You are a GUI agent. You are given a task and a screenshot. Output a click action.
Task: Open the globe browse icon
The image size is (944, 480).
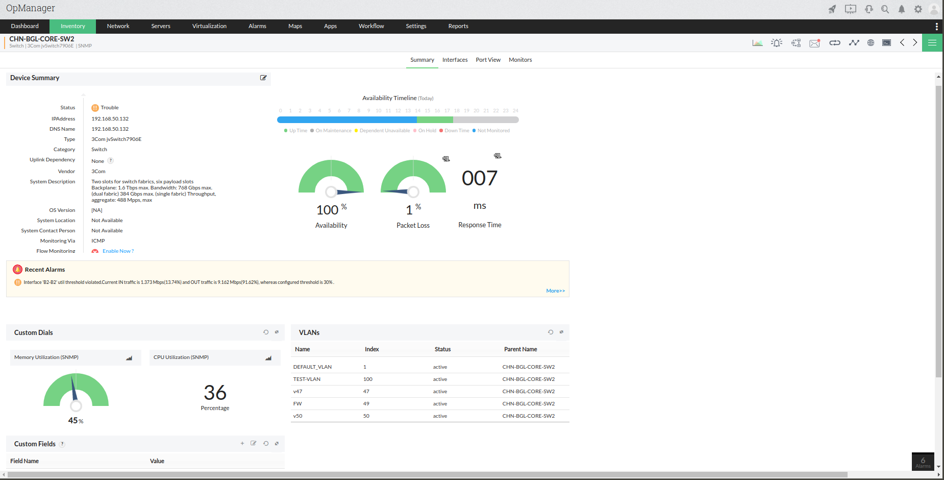[x=871, y=43]
